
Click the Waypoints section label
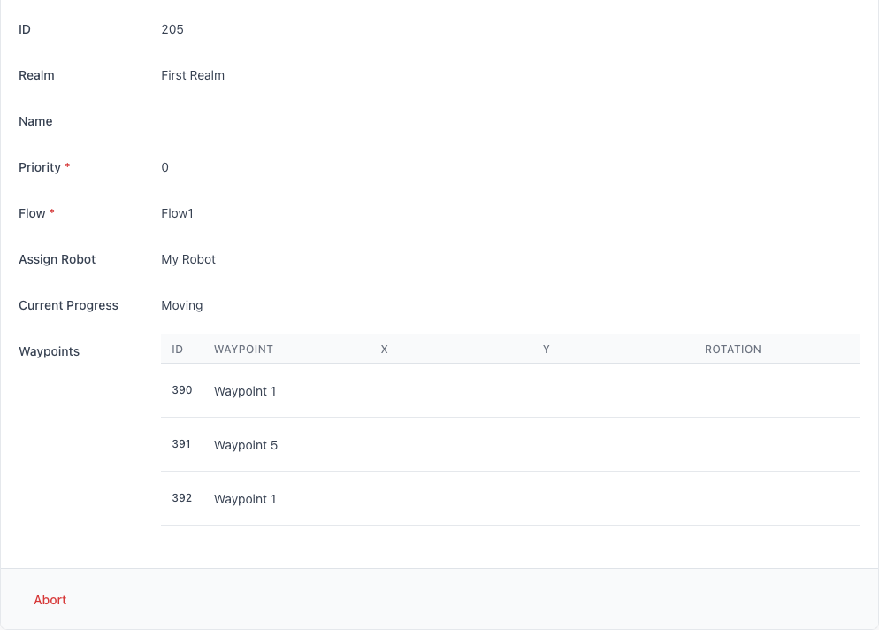tap(49, 351)
